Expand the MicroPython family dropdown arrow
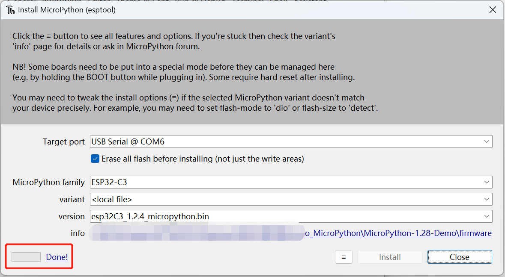Screen dimensions: 505x277 pos(486,182)
